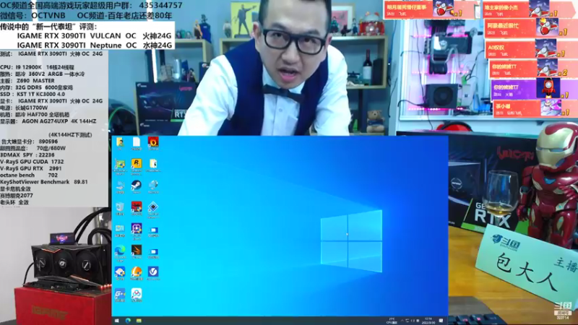Open the This PC desktop icon
The image size is (578, 325).
(x=120, y=187)
